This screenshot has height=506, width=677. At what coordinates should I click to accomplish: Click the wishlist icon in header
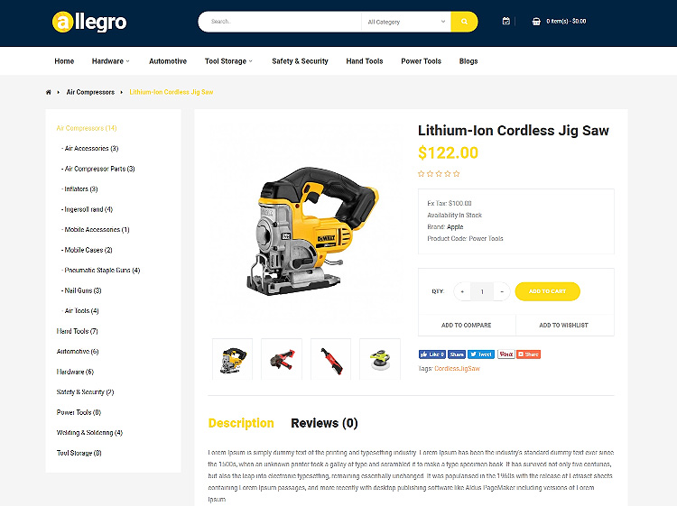[506, 21]
